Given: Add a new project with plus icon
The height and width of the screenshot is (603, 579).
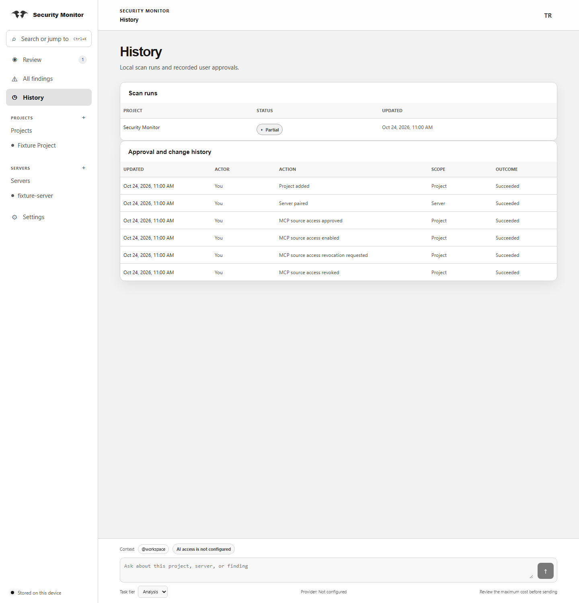Looking at the screenshot, I should click(x=84, y=118).
